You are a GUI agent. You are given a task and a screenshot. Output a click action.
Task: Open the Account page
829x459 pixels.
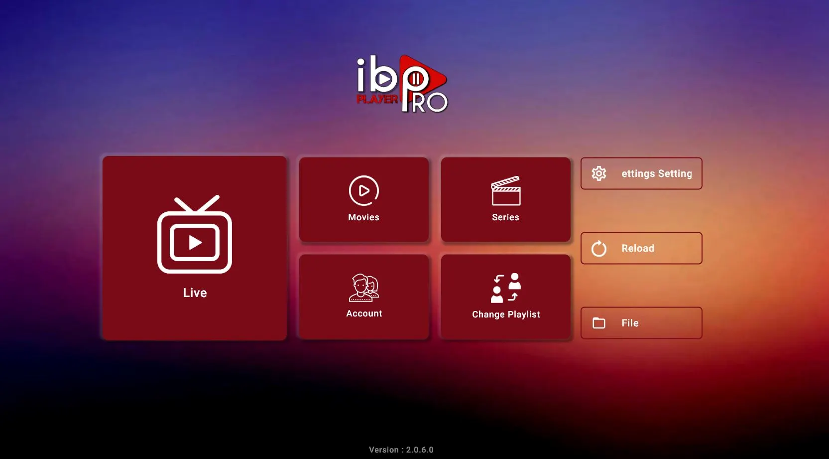click(364, 297)
